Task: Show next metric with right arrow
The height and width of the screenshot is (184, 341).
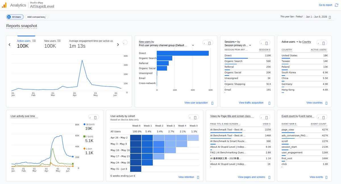Action: [x=118, y=44]
